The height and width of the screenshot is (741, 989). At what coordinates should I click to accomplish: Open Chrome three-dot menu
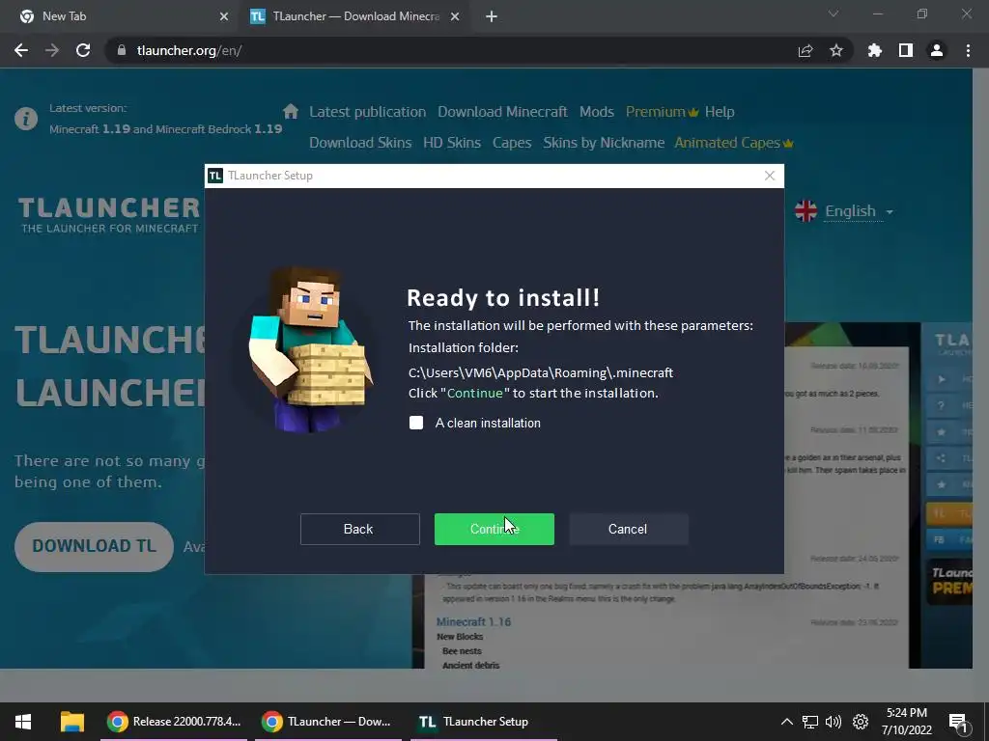pos(968,50)
